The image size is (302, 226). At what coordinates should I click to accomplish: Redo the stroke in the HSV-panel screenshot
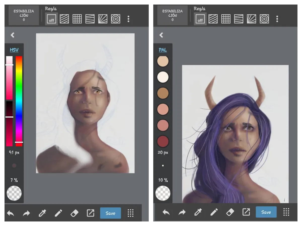coord(26,213)
